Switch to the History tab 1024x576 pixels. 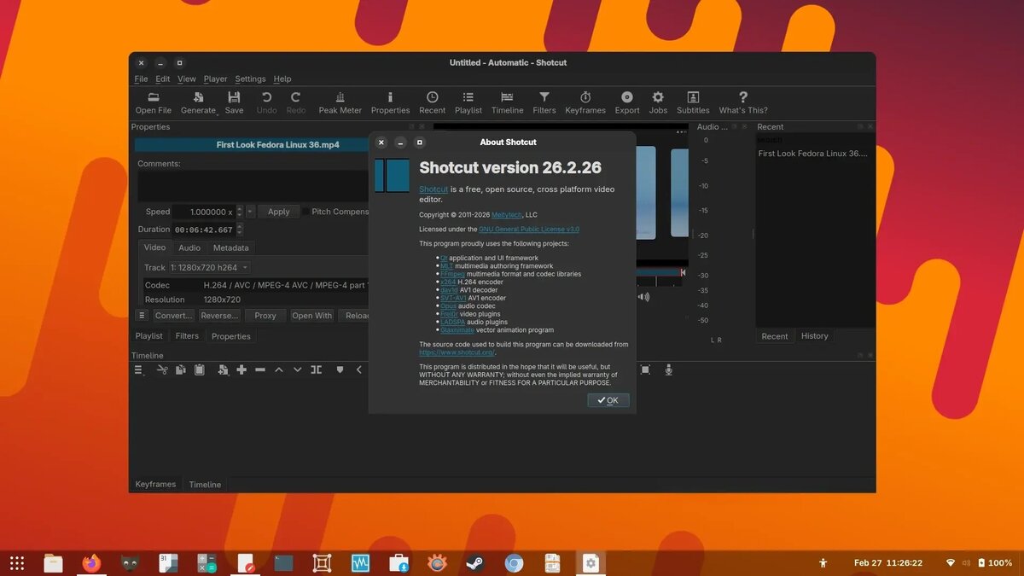tap(815, 336)
